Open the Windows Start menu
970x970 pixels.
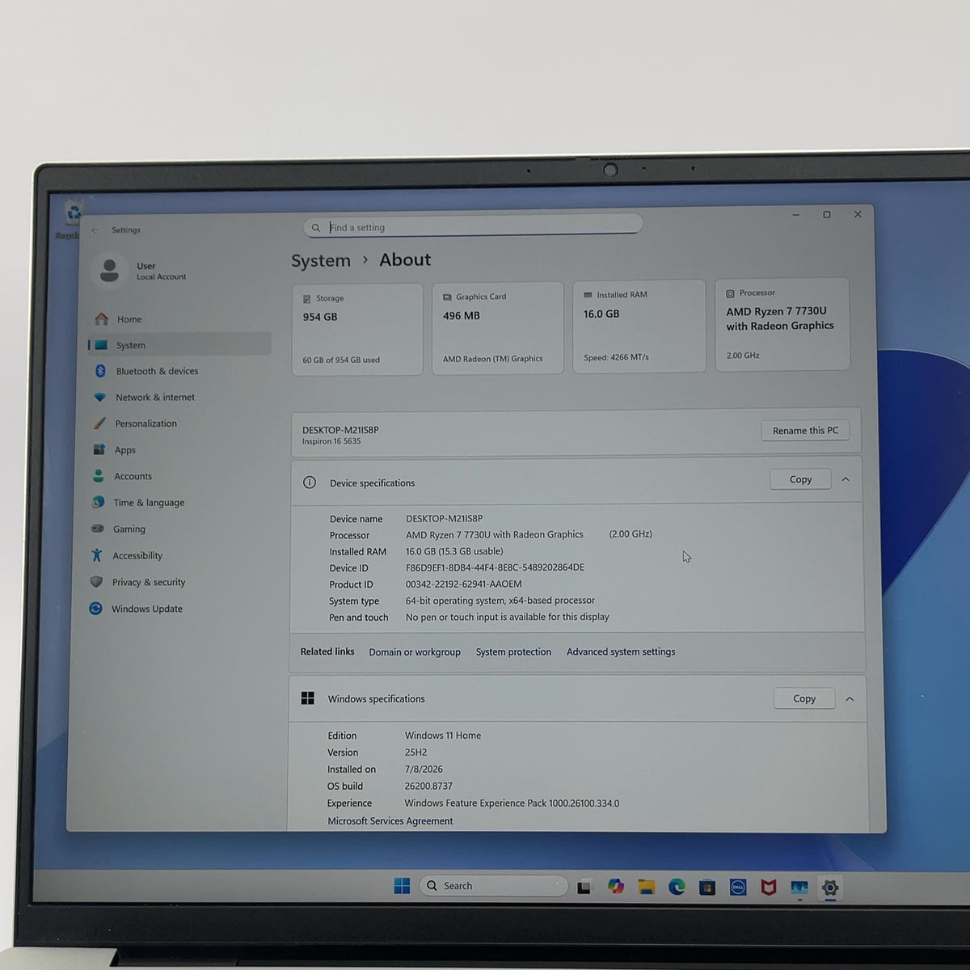pos(402,886)
